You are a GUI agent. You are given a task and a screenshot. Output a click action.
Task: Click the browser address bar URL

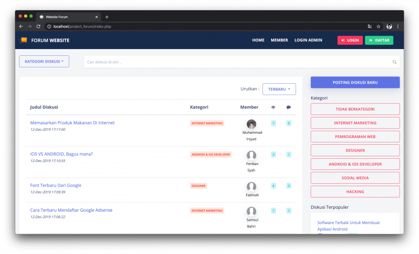pos(82,26)
